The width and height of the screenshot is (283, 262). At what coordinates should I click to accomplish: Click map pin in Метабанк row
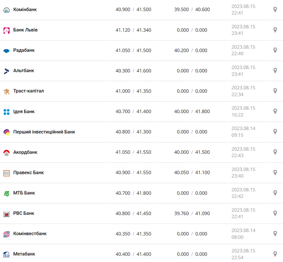pos(275,254)
